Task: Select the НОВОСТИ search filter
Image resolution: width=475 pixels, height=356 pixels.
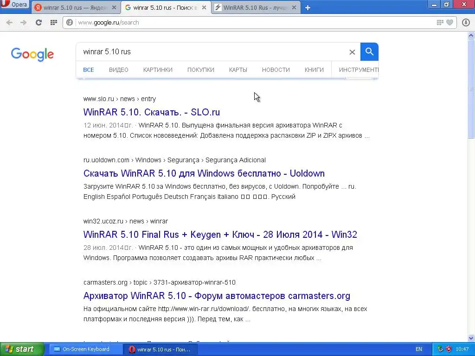Action: pos(276,70)
